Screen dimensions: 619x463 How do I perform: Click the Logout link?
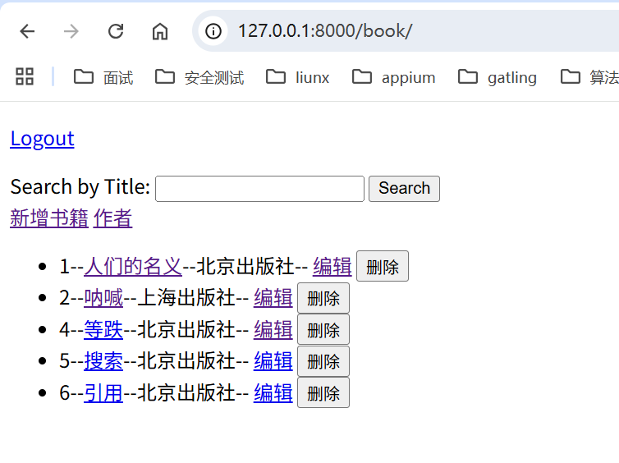click(42, 139)
